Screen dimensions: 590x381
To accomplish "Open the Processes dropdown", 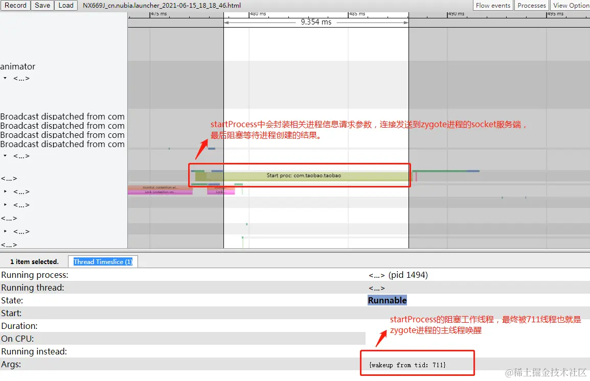I will click(531, 5).
